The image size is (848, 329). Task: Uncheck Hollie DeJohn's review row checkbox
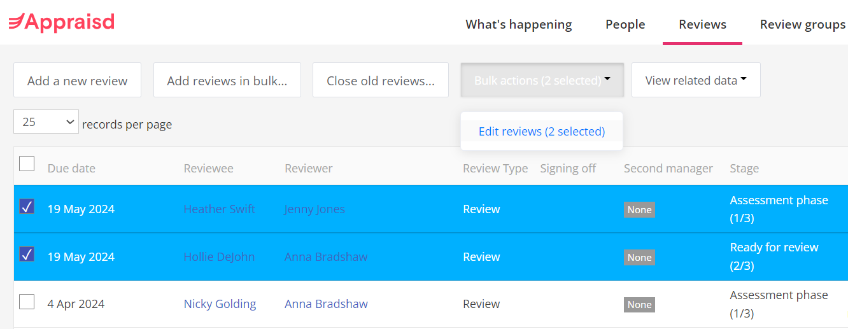tap(27, 254)
